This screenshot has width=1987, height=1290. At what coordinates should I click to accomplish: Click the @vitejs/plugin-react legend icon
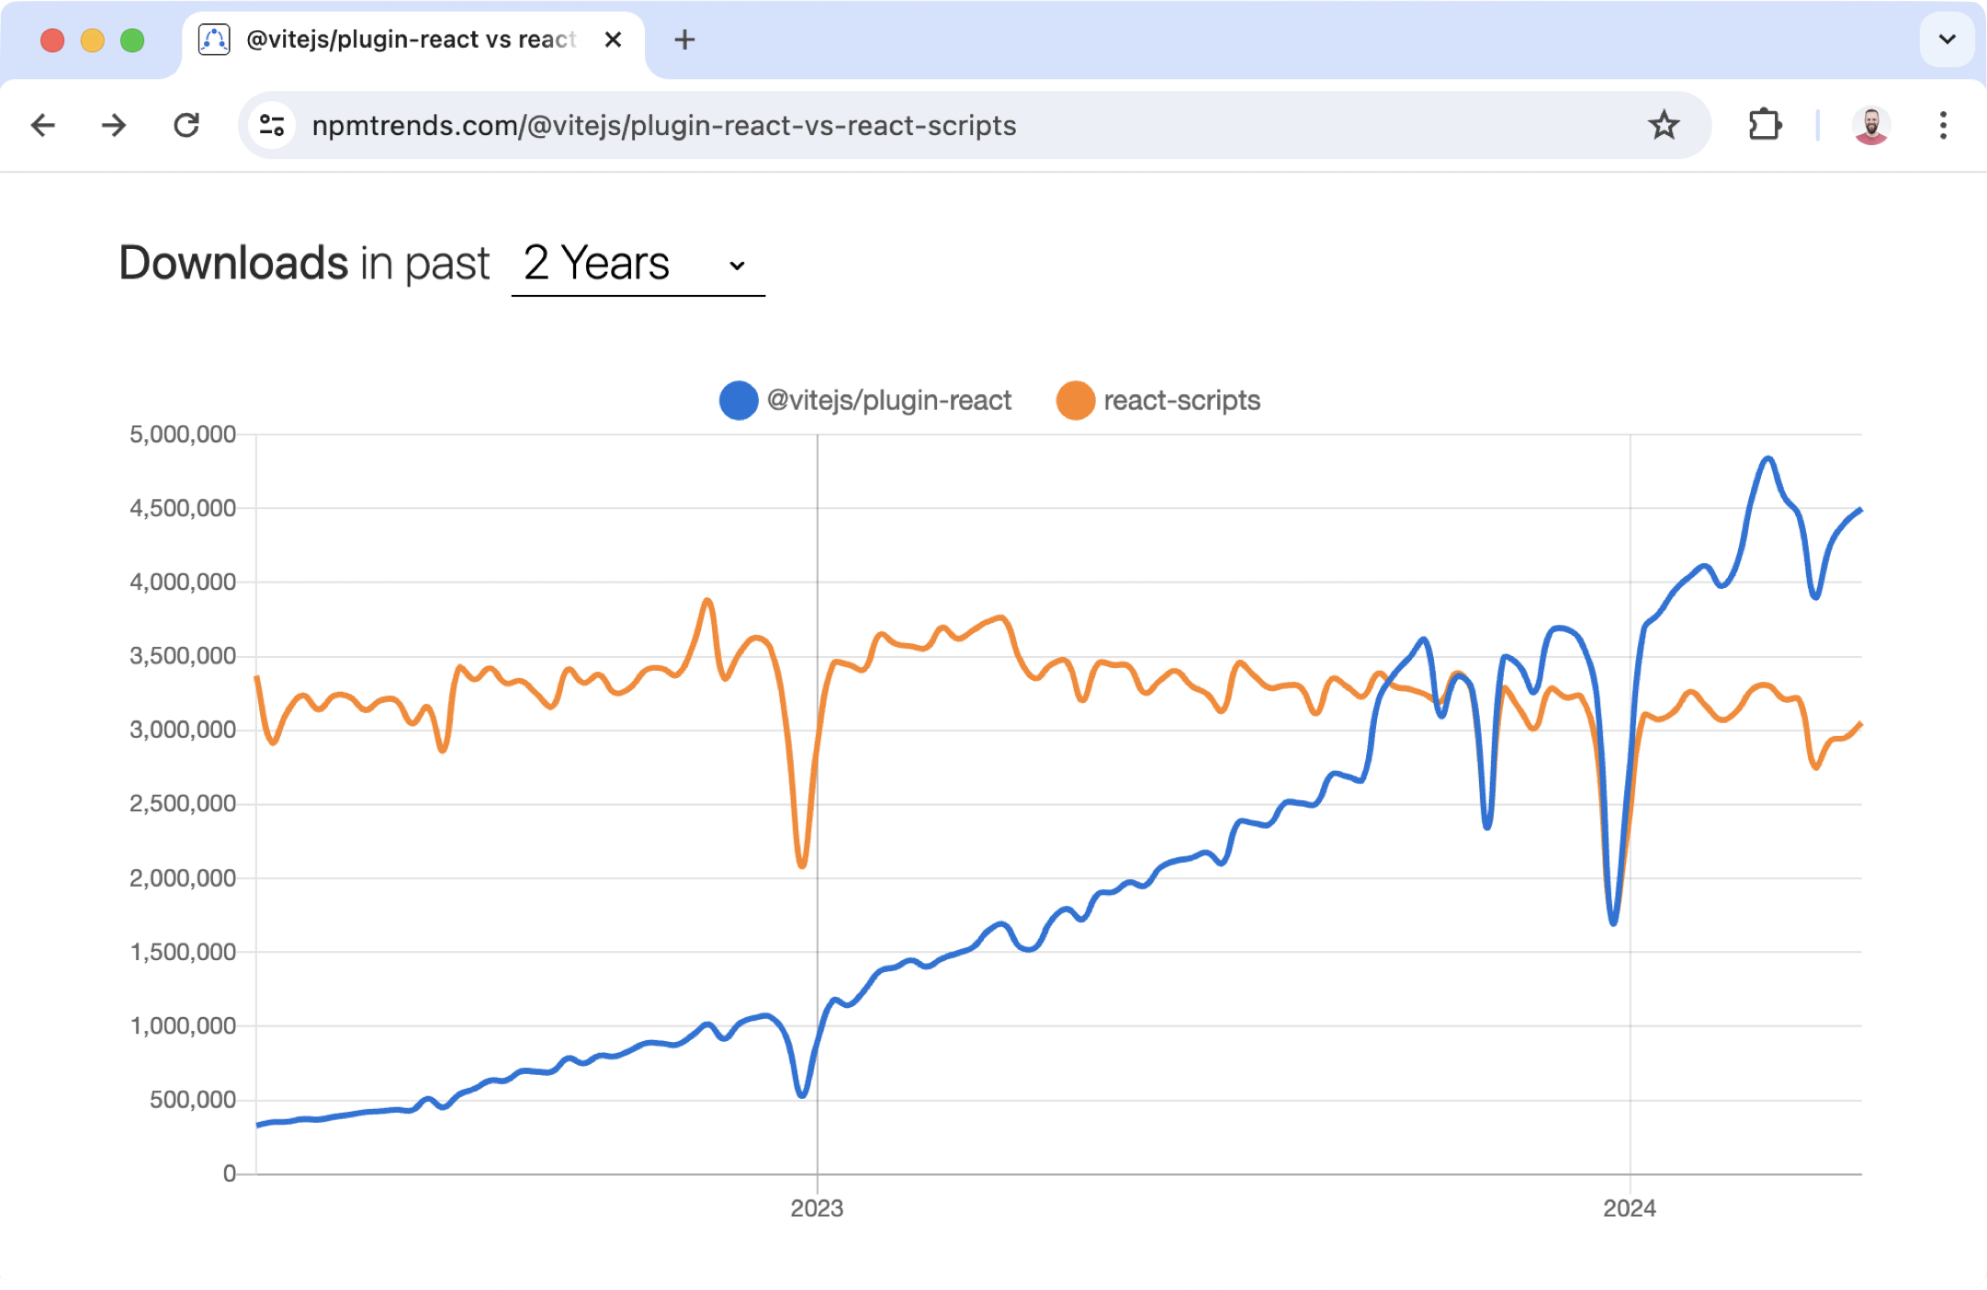tap(737, 401)
